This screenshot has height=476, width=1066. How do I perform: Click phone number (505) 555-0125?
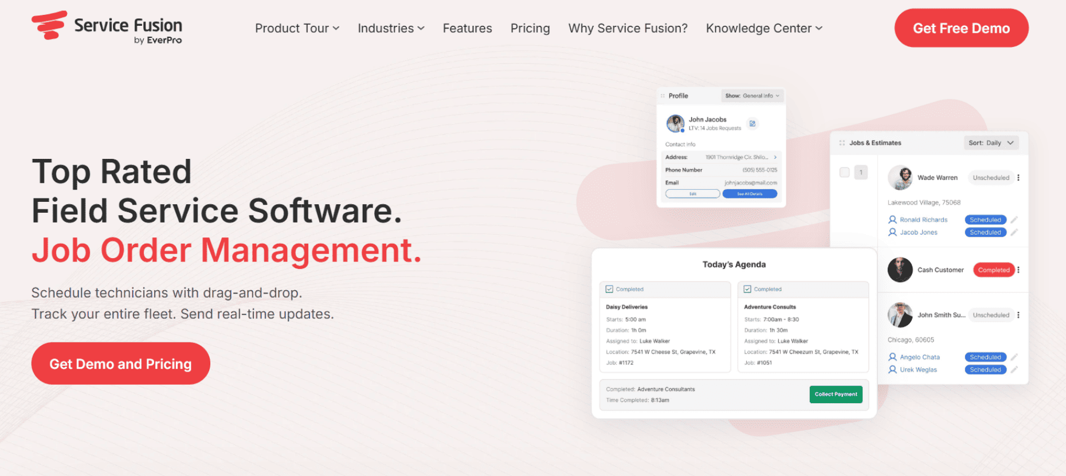(760, 170)
